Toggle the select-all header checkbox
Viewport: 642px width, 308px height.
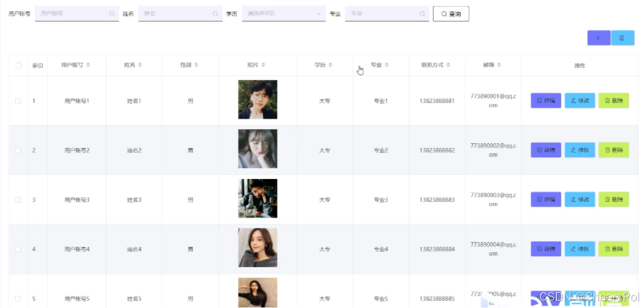19,65
